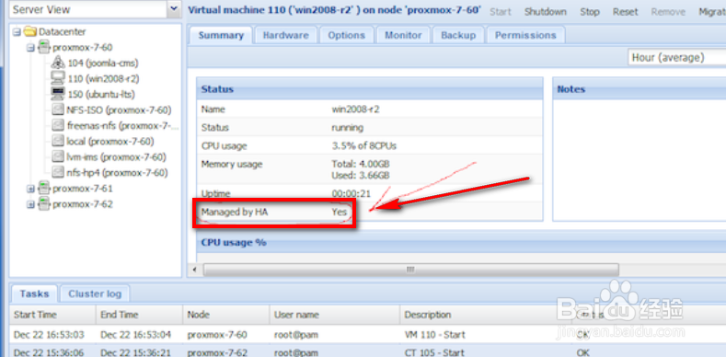Open the Backup tab
The width and height of the screenshot is (726, 357).
point(458,35)
